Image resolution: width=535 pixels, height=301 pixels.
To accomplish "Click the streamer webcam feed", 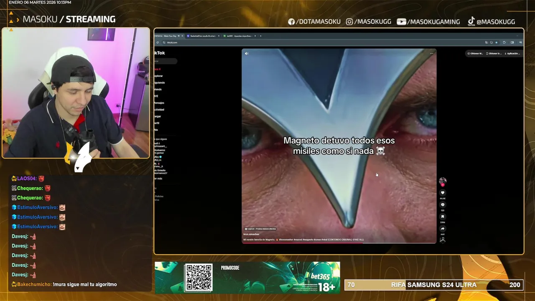I will (x=76, y=93).
